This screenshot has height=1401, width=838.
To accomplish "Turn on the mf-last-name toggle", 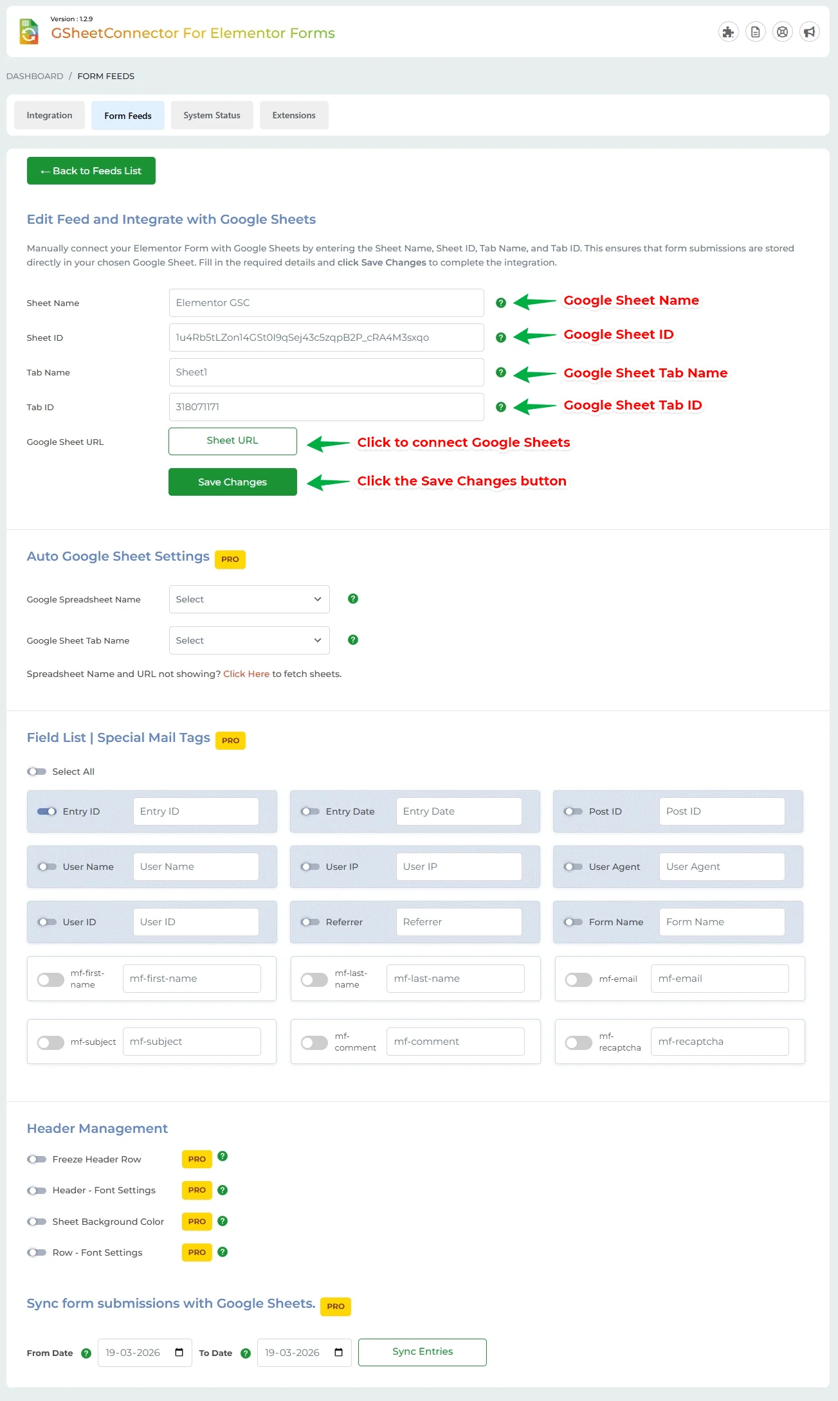I will tap(314, 980).
